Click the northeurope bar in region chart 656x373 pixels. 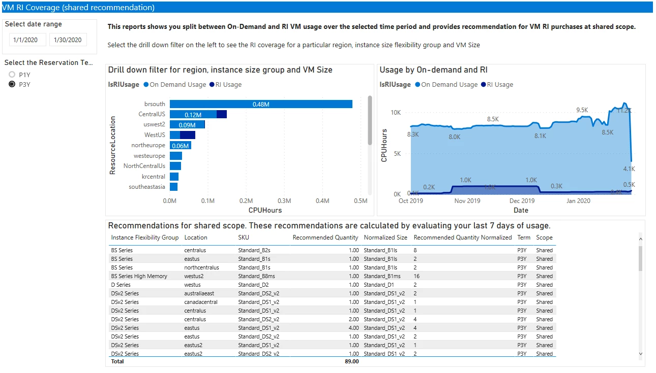(181, 145)
